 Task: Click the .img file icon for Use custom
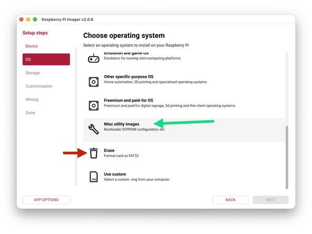tap(93, 177)
